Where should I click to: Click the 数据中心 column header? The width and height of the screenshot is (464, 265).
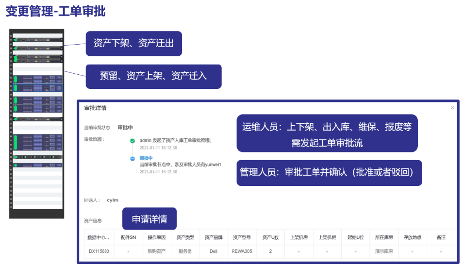(99, 237)
